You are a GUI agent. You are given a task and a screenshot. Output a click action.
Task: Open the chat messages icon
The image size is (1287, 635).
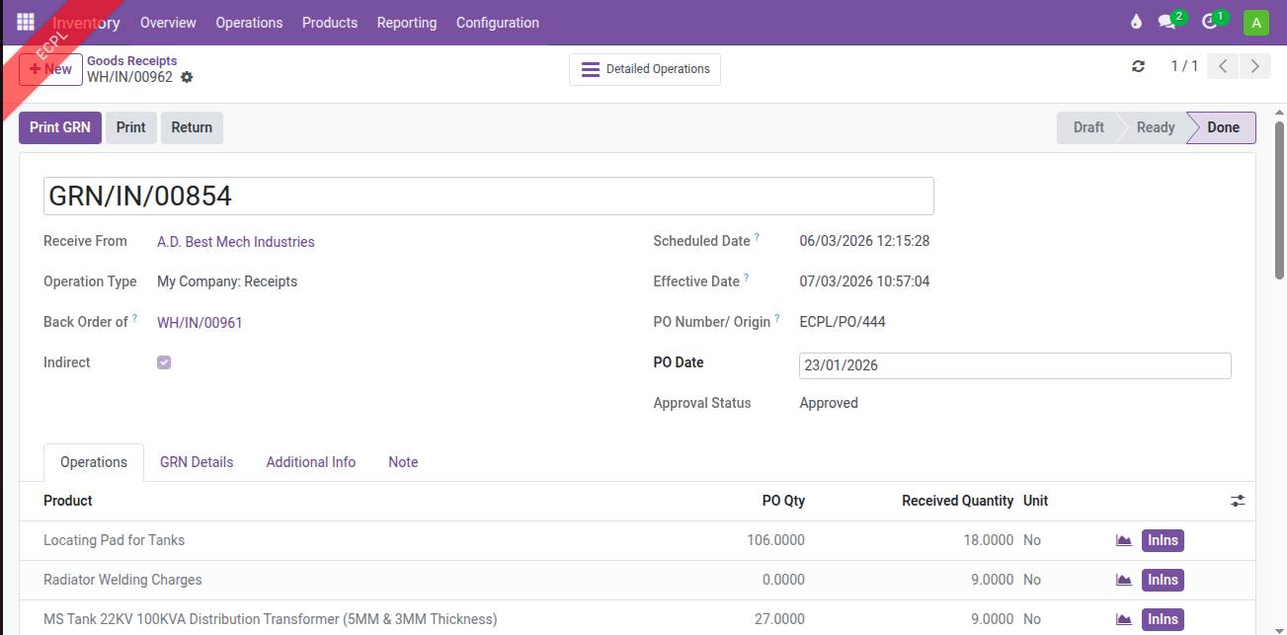[1167, 22]
